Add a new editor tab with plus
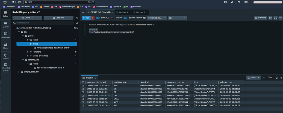The height and width of the screenshot is (113, 283). pos(83,12)
